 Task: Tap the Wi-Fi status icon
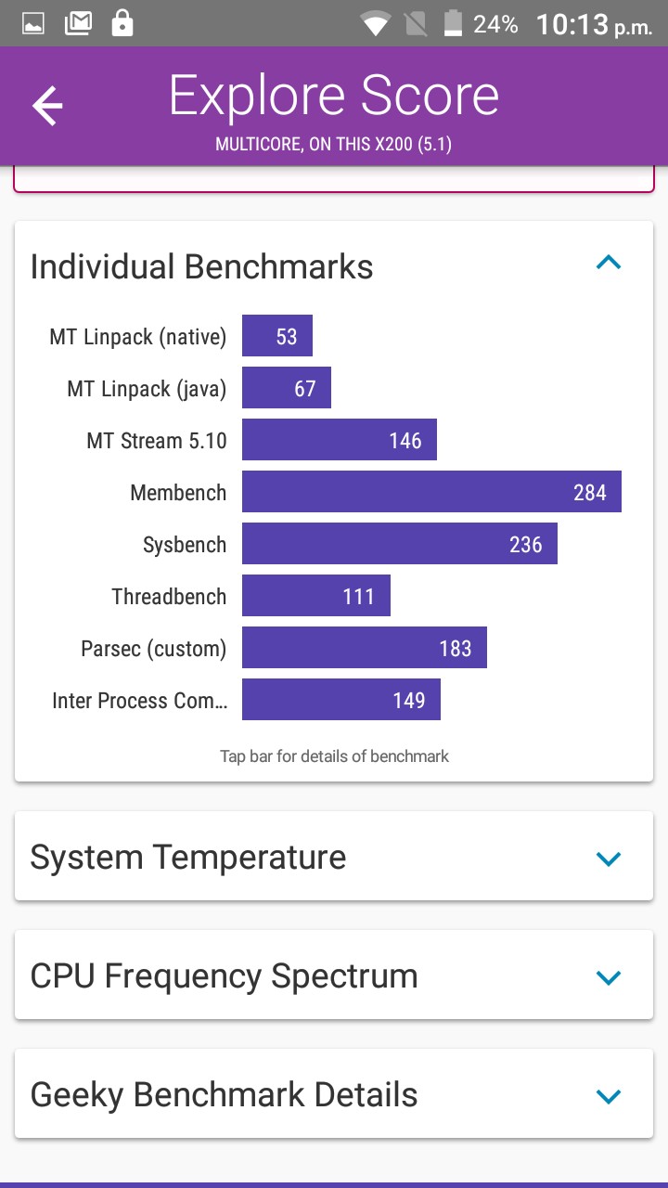click(x=376, y=24)
